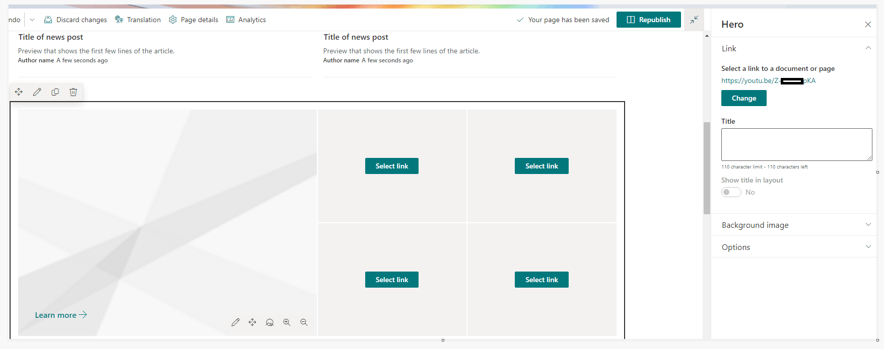The image size is (884, 349).
Task: Click the collapse content area icon
Action: tap(694, 20)
